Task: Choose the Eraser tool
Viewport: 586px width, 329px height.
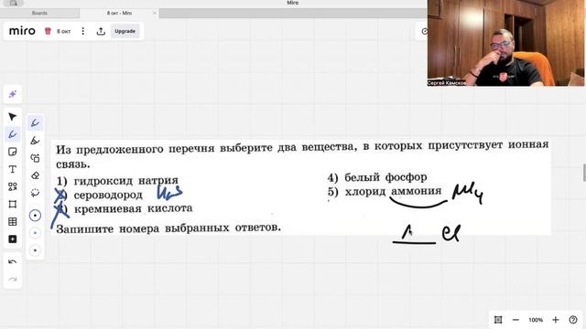Action: (35, 175)
